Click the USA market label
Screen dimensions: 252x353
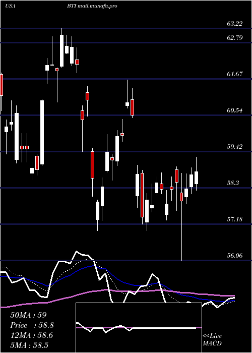click(x=10, y=6)
